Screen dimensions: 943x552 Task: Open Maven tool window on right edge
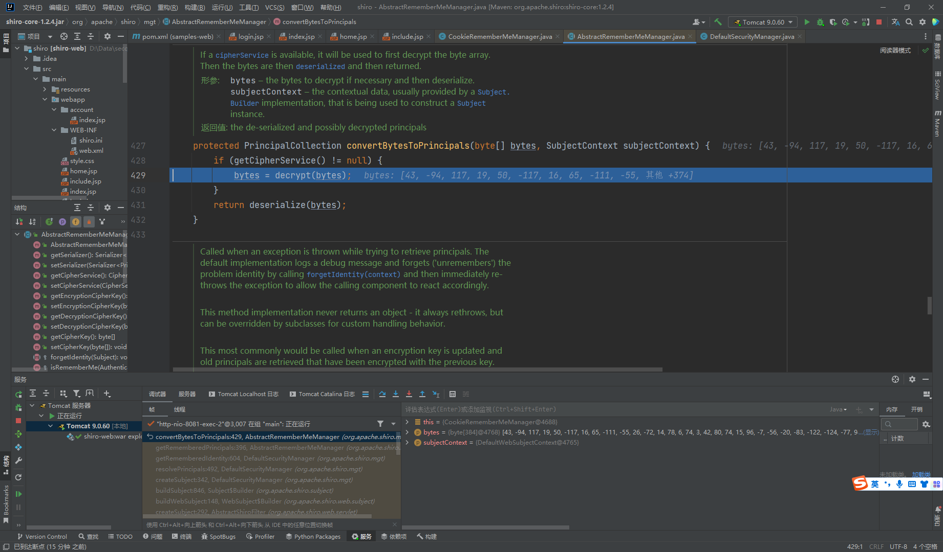coord(937,123)
